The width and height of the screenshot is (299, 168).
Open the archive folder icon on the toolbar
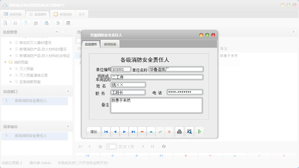tap(68, 23)
